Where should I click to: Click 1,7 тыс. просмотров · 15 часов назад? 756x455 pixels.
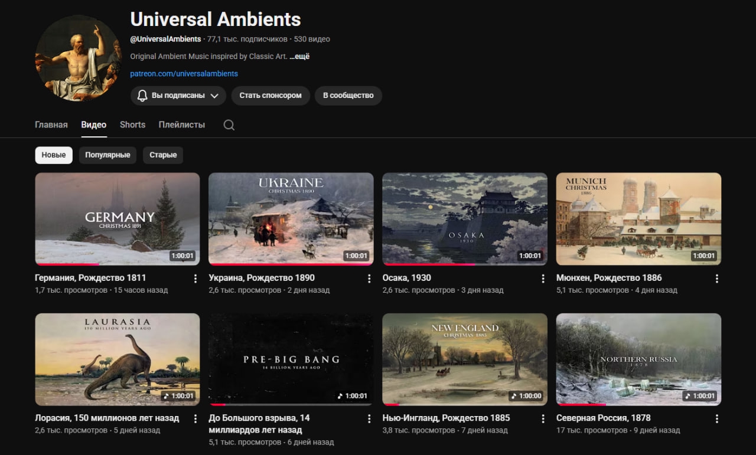pyautogui.click(x=102, y=290)
